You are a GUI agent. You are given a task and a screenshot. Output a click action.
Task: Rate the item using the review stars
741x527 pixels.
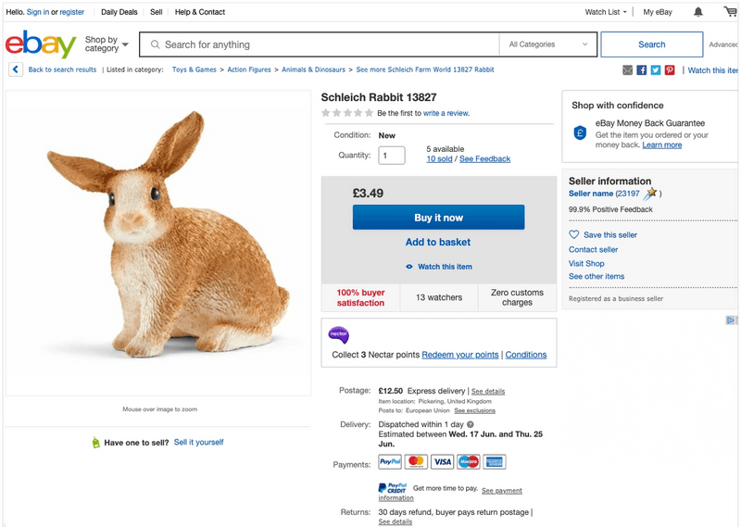[347, 113]
